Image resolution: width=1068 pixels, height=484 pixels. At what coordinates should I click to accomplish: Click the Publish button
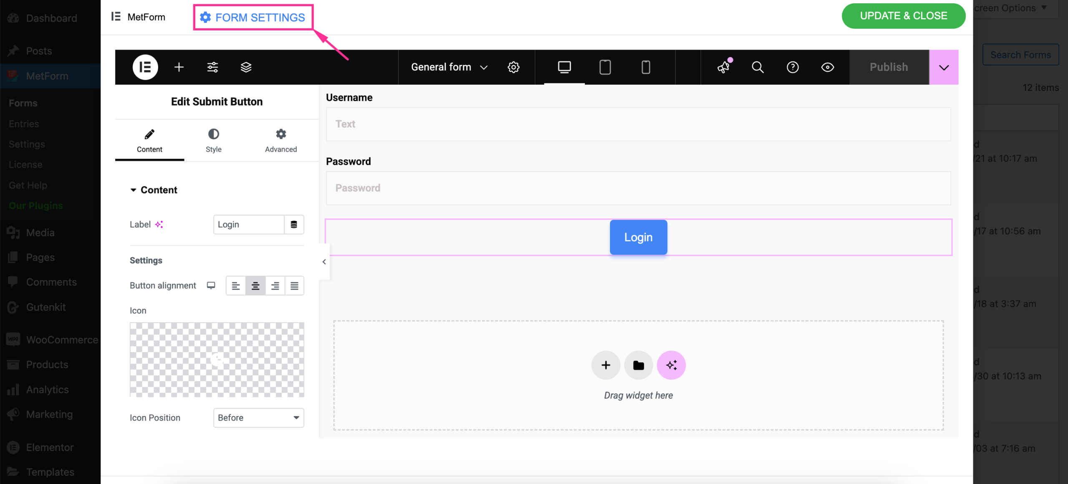(889, 67)
